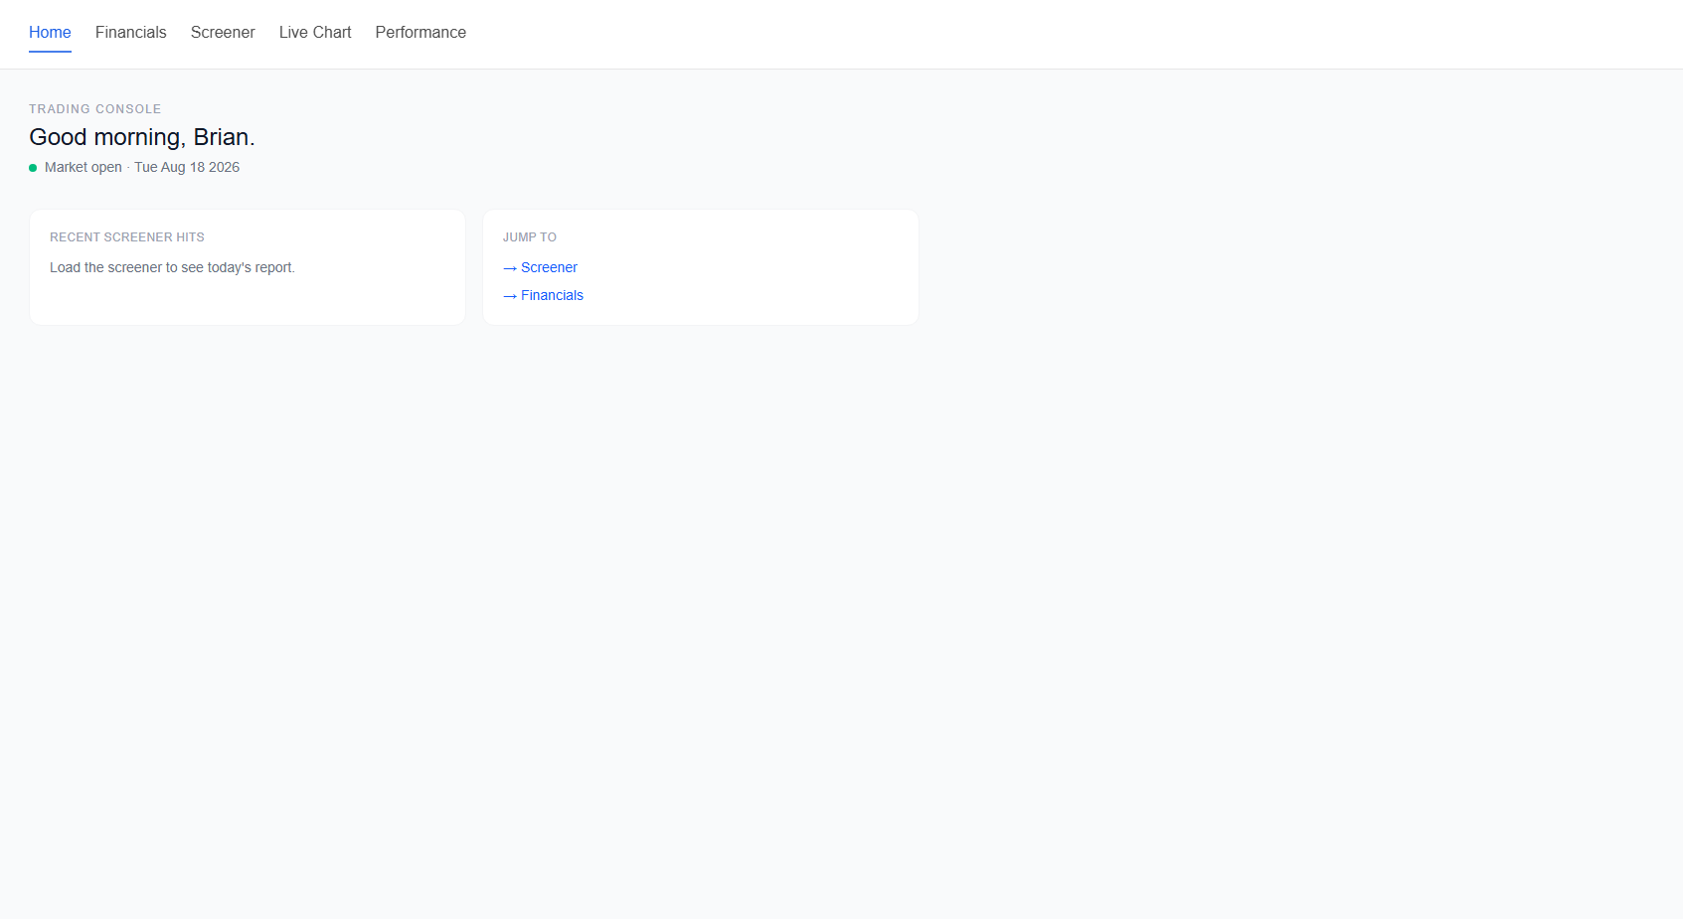Go to the Screener tab
Image resolution: width=1683 pixels, height=919 pixels.
click(x=223, y=33)
